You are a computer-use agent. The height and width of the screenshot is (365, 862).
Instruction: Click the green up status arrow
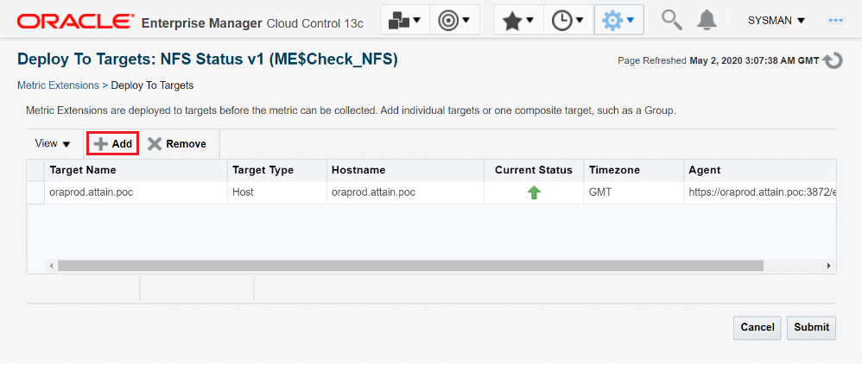click(x=534, y=192)
